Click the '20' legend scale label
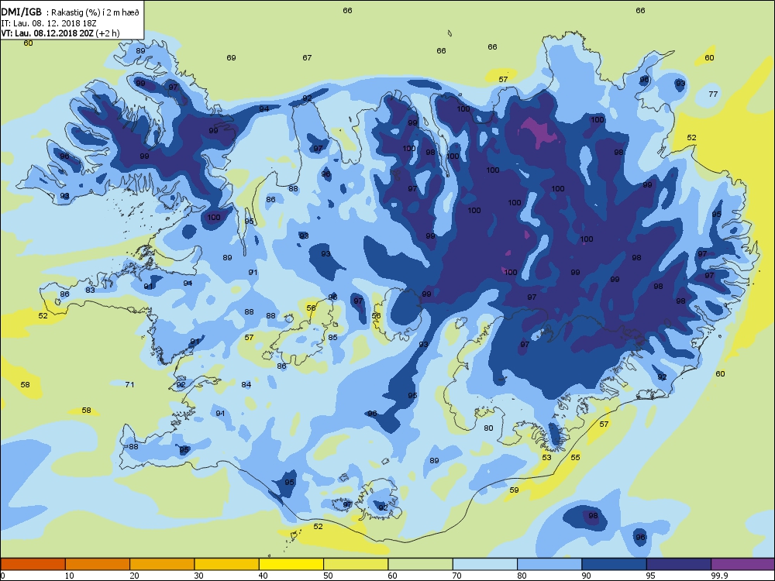The height and width of the screenshot is (581, 775). (134, 576)
